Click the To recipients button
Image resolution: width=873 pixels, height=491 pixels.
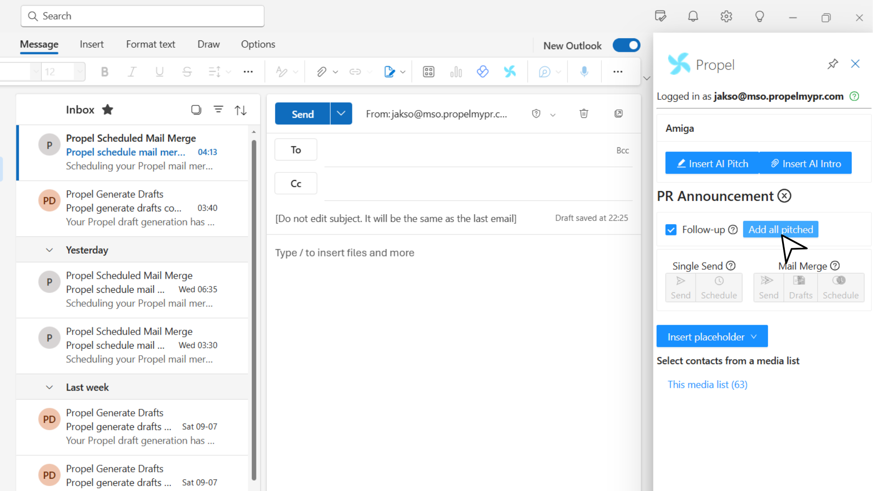click(x=296, y=150)
